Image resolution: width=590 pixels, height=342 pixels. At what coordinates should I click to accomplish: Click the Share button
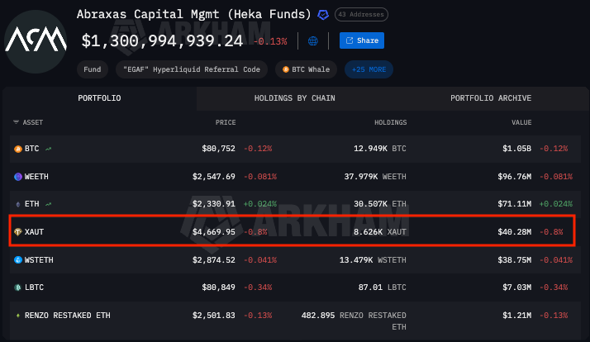(x=362, y=40)
